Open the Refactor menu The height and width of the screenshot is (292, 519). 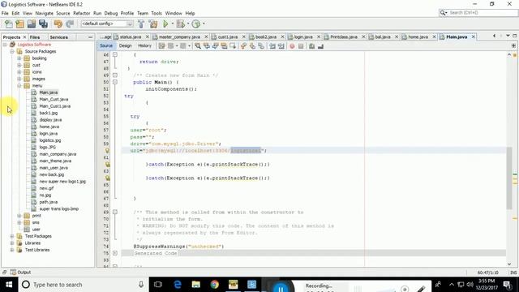coord(81,13)
